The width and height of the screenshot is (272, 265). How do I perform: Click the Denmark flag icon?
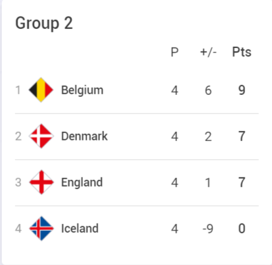point(41,136)
